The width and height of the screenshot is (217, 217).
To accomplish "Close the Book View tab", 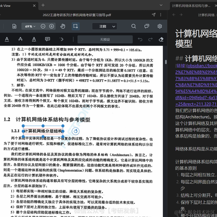I will 34,6.
